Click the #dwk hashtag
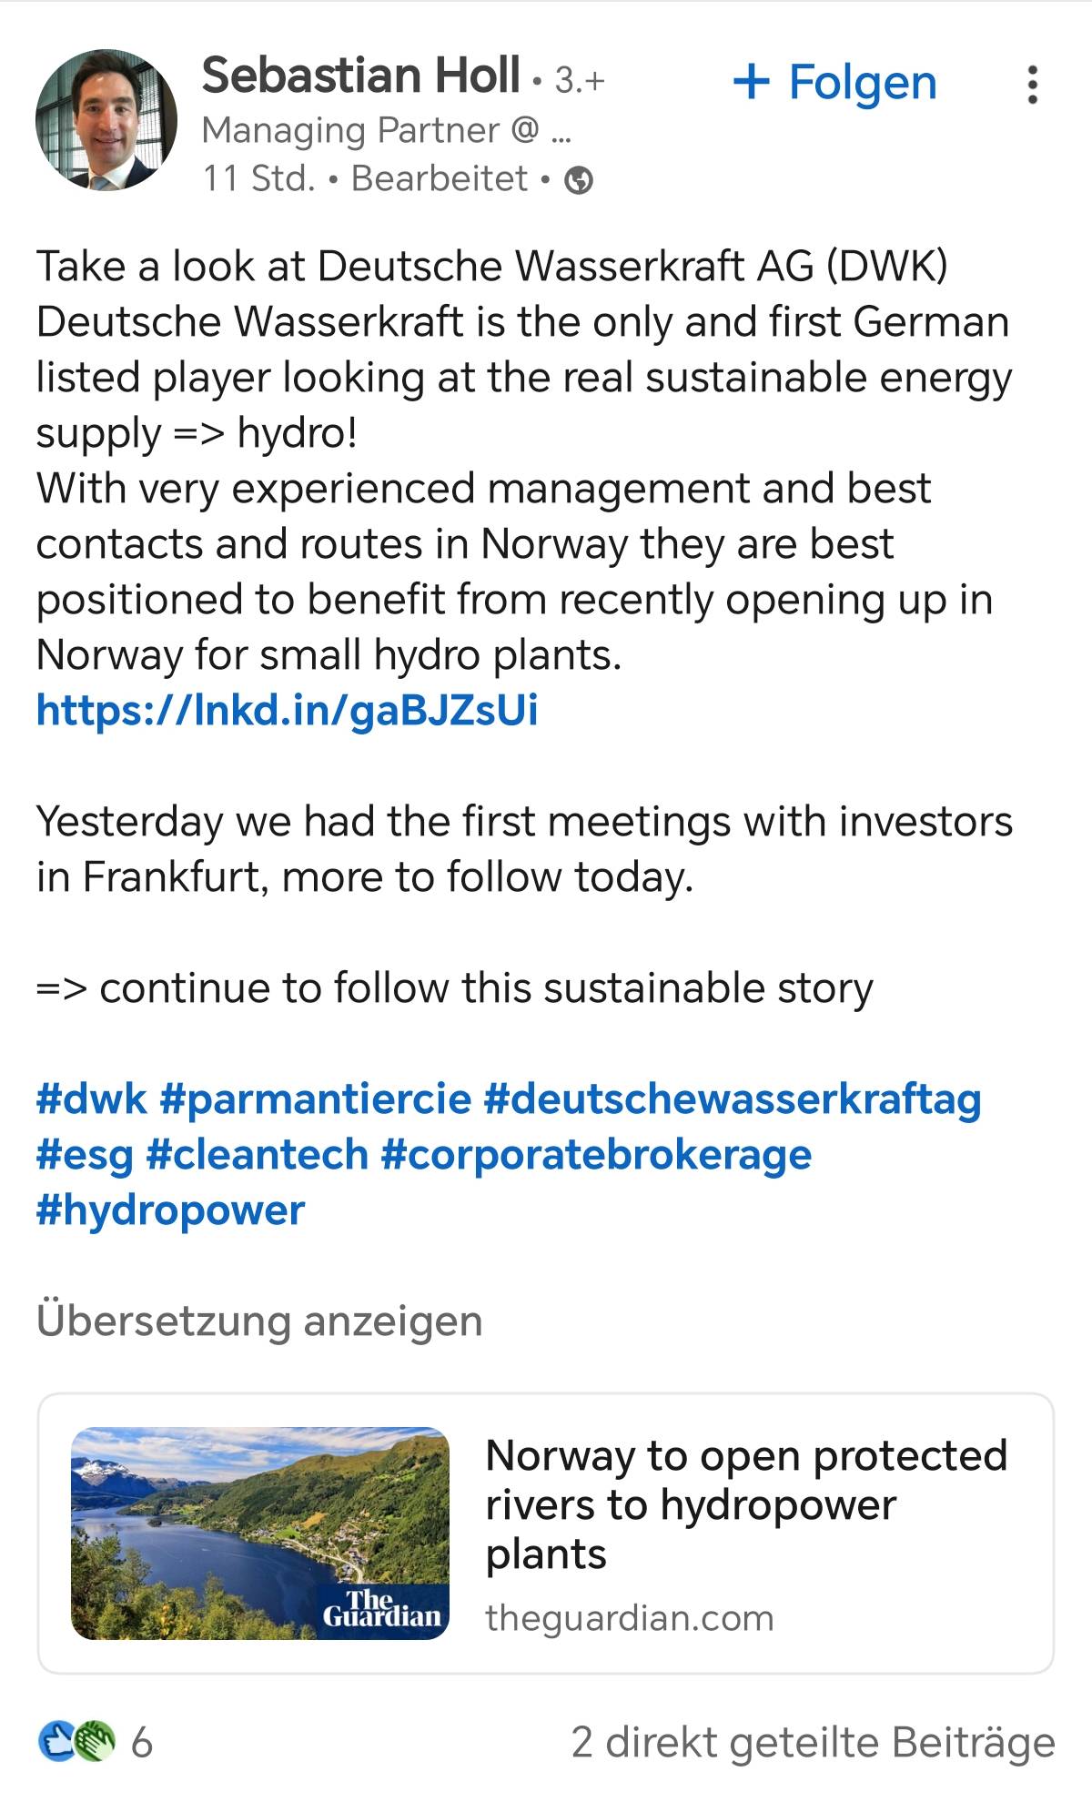This screenshot has height=1802, width=1092. [91, 1098]
